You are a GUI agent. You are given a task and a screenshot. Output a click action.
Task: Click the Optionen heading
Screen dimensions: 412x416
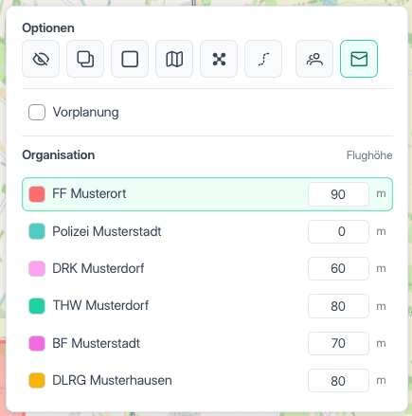48,28
